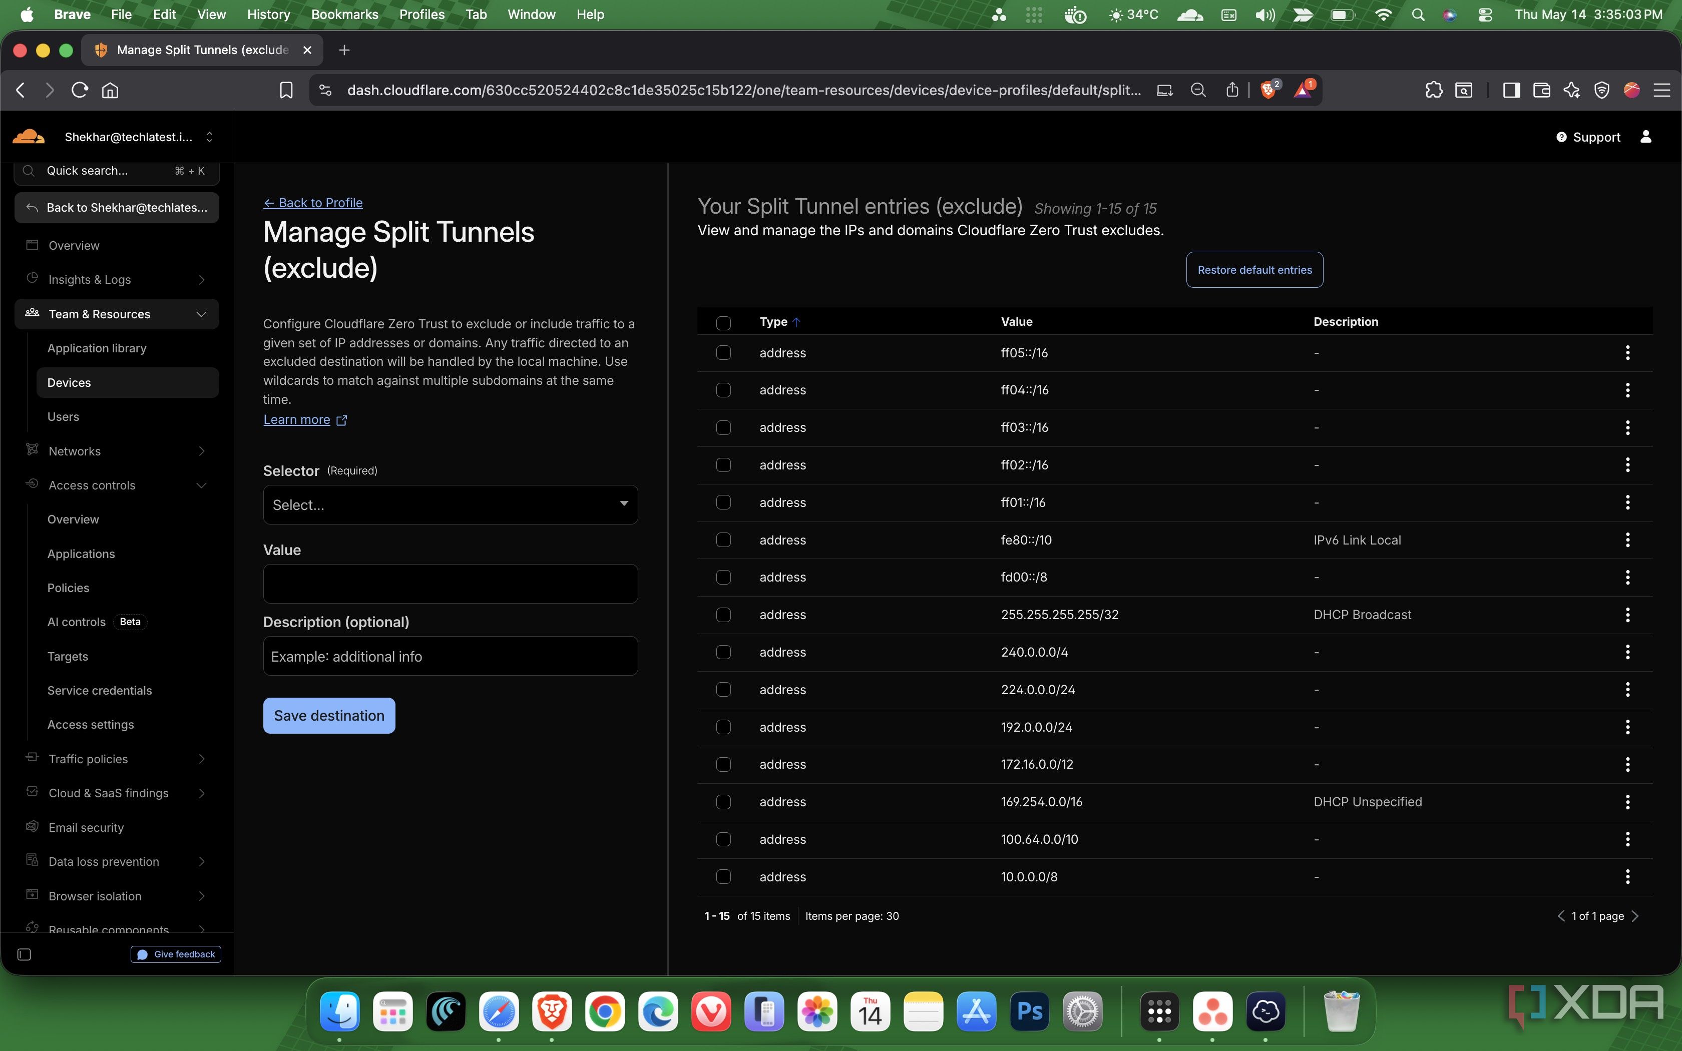Check the box for 172.16.0.0/12 entry

[x=723, y=765]
